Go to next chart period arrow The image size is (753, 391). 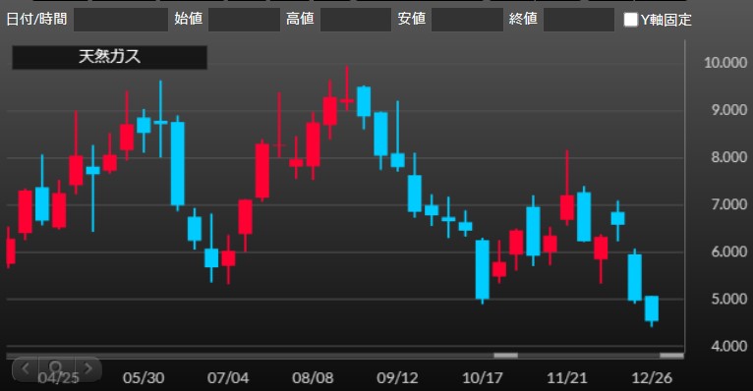[x=87, y=368]
